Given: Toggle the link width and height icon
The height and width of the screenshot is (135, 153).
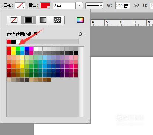Looking at the screenshot, I should click(136, 5).
